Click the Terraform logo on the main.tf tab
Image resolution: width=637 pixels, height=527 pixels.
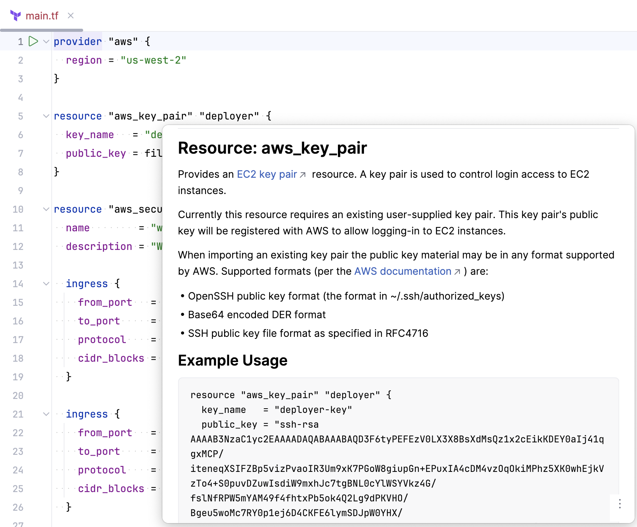click(x=15, y=16)
